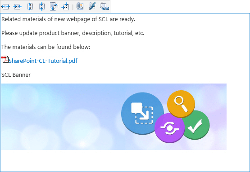250x172 pixels.
Task: Click the minimize editor size icon
Action: (65, 7)
